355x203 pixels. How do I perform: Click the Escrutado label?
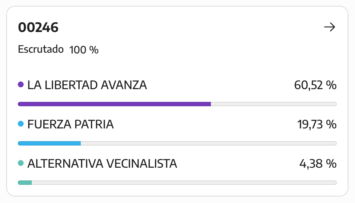pos(41,49)
